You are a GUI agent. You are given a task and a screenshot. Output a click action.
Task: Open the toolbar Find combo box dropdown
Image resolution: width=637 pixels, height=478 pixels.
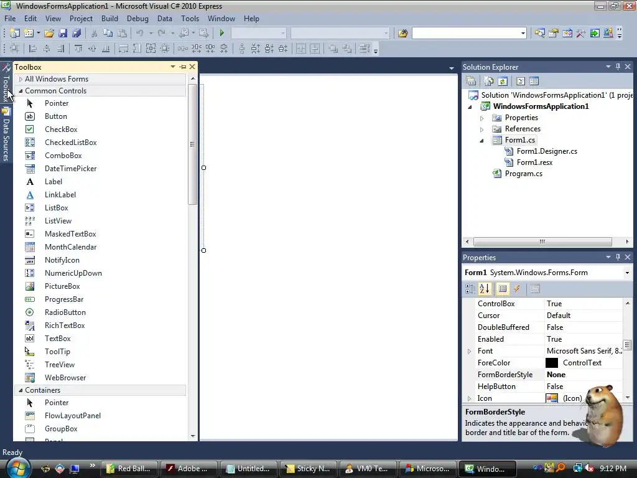point(523,33)
